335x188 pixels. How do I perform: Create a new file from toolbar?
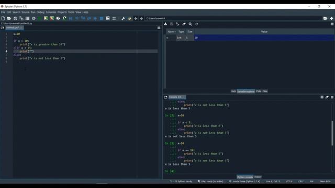click(3, 19)
